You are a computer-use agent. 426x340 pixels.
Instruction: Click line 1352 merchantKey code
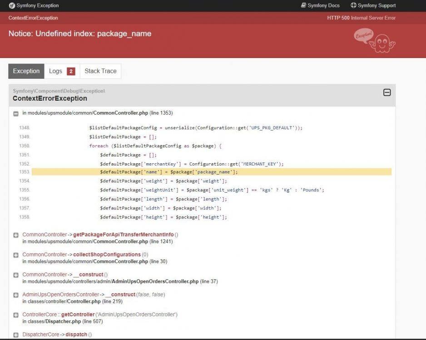pos(192,164)
